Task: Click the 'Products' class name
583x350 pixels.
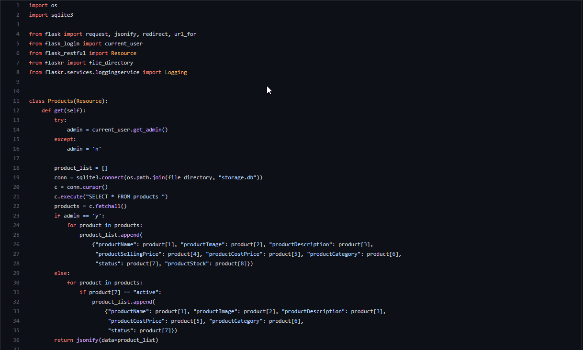Action: [x=60, y=101]
